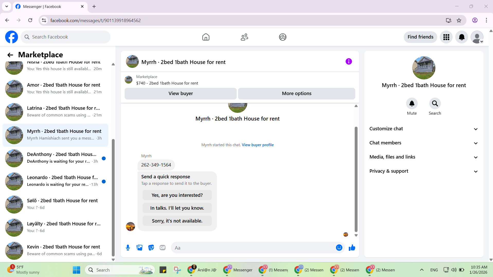
Task: Open Latrina house for rent chat
Action: (55, 112)
